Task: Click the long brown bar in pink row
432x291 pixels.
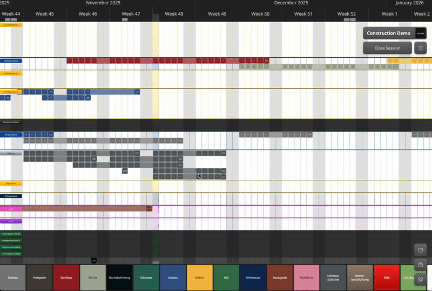Action: [81, 208]
